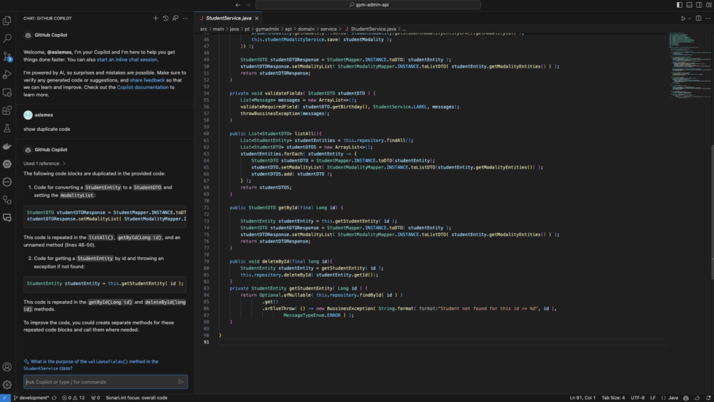Close the StudentService.java tab
The width and height of the screenshot is (714, 402).
tap(257, 18)
